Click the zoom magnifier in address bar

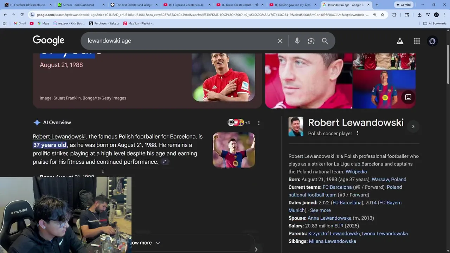click(375, 15)
